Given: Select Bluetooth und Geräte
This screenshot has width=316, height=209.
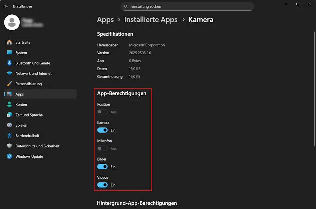Looking at the screenshot, I should click(x=33, y=63).
